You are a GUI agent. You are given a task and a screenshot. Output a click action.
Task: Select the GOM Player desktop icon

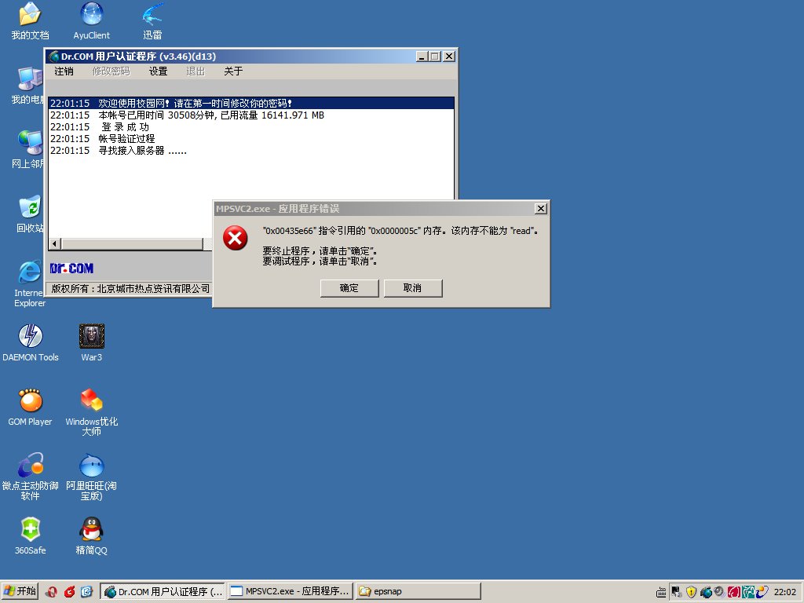coord(31,407)
